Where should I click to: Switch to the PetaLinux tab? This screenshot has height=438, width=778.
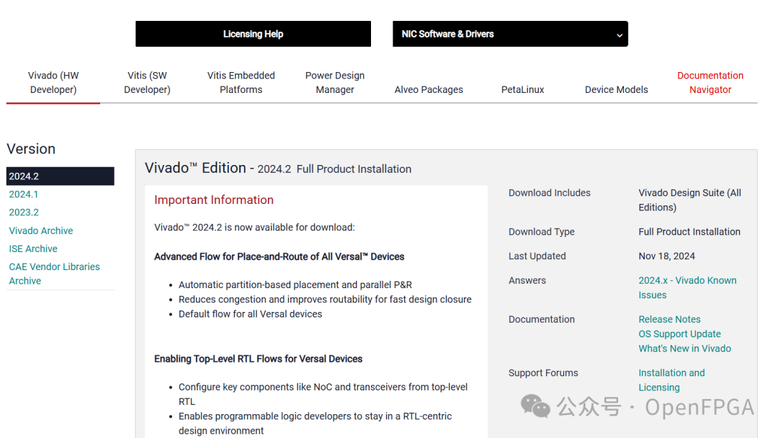(522, 89)
